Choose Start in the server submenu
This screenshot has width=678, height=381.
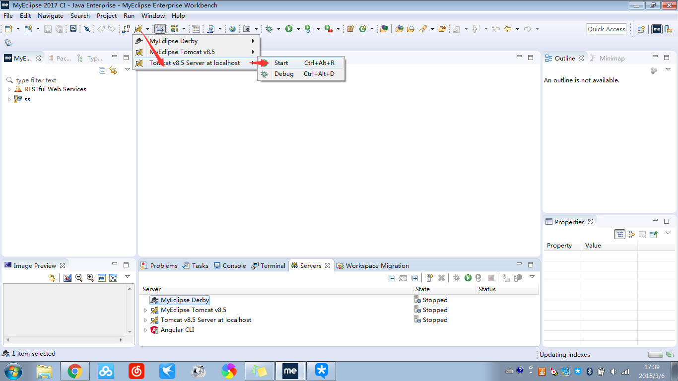click(x=301, y=63)
